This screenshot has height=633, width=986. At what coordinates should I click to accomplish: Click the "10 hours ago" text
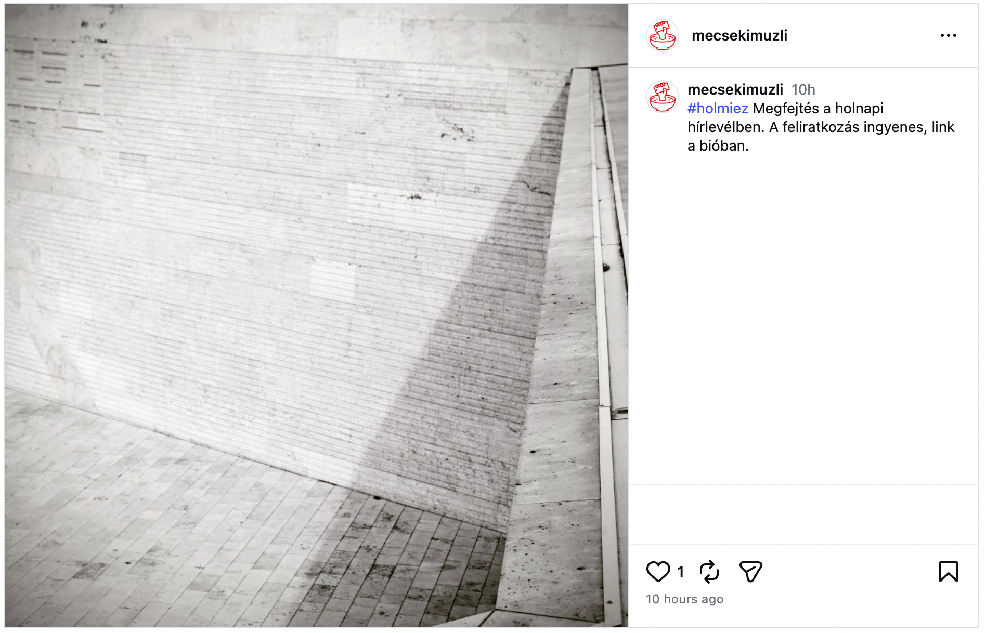(684, 599)
